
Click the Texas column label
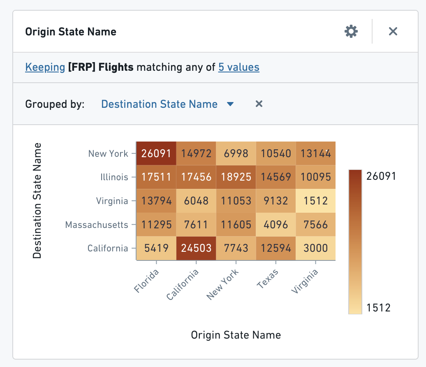point(268,279)
